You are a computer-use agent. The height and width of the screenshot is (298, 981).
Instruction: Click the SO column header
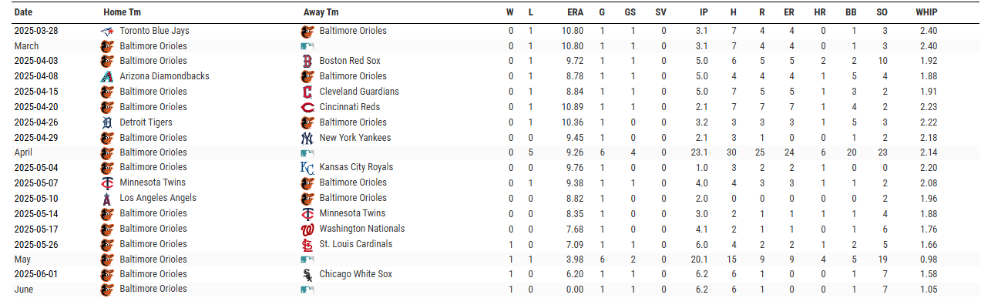pos(882,12)
